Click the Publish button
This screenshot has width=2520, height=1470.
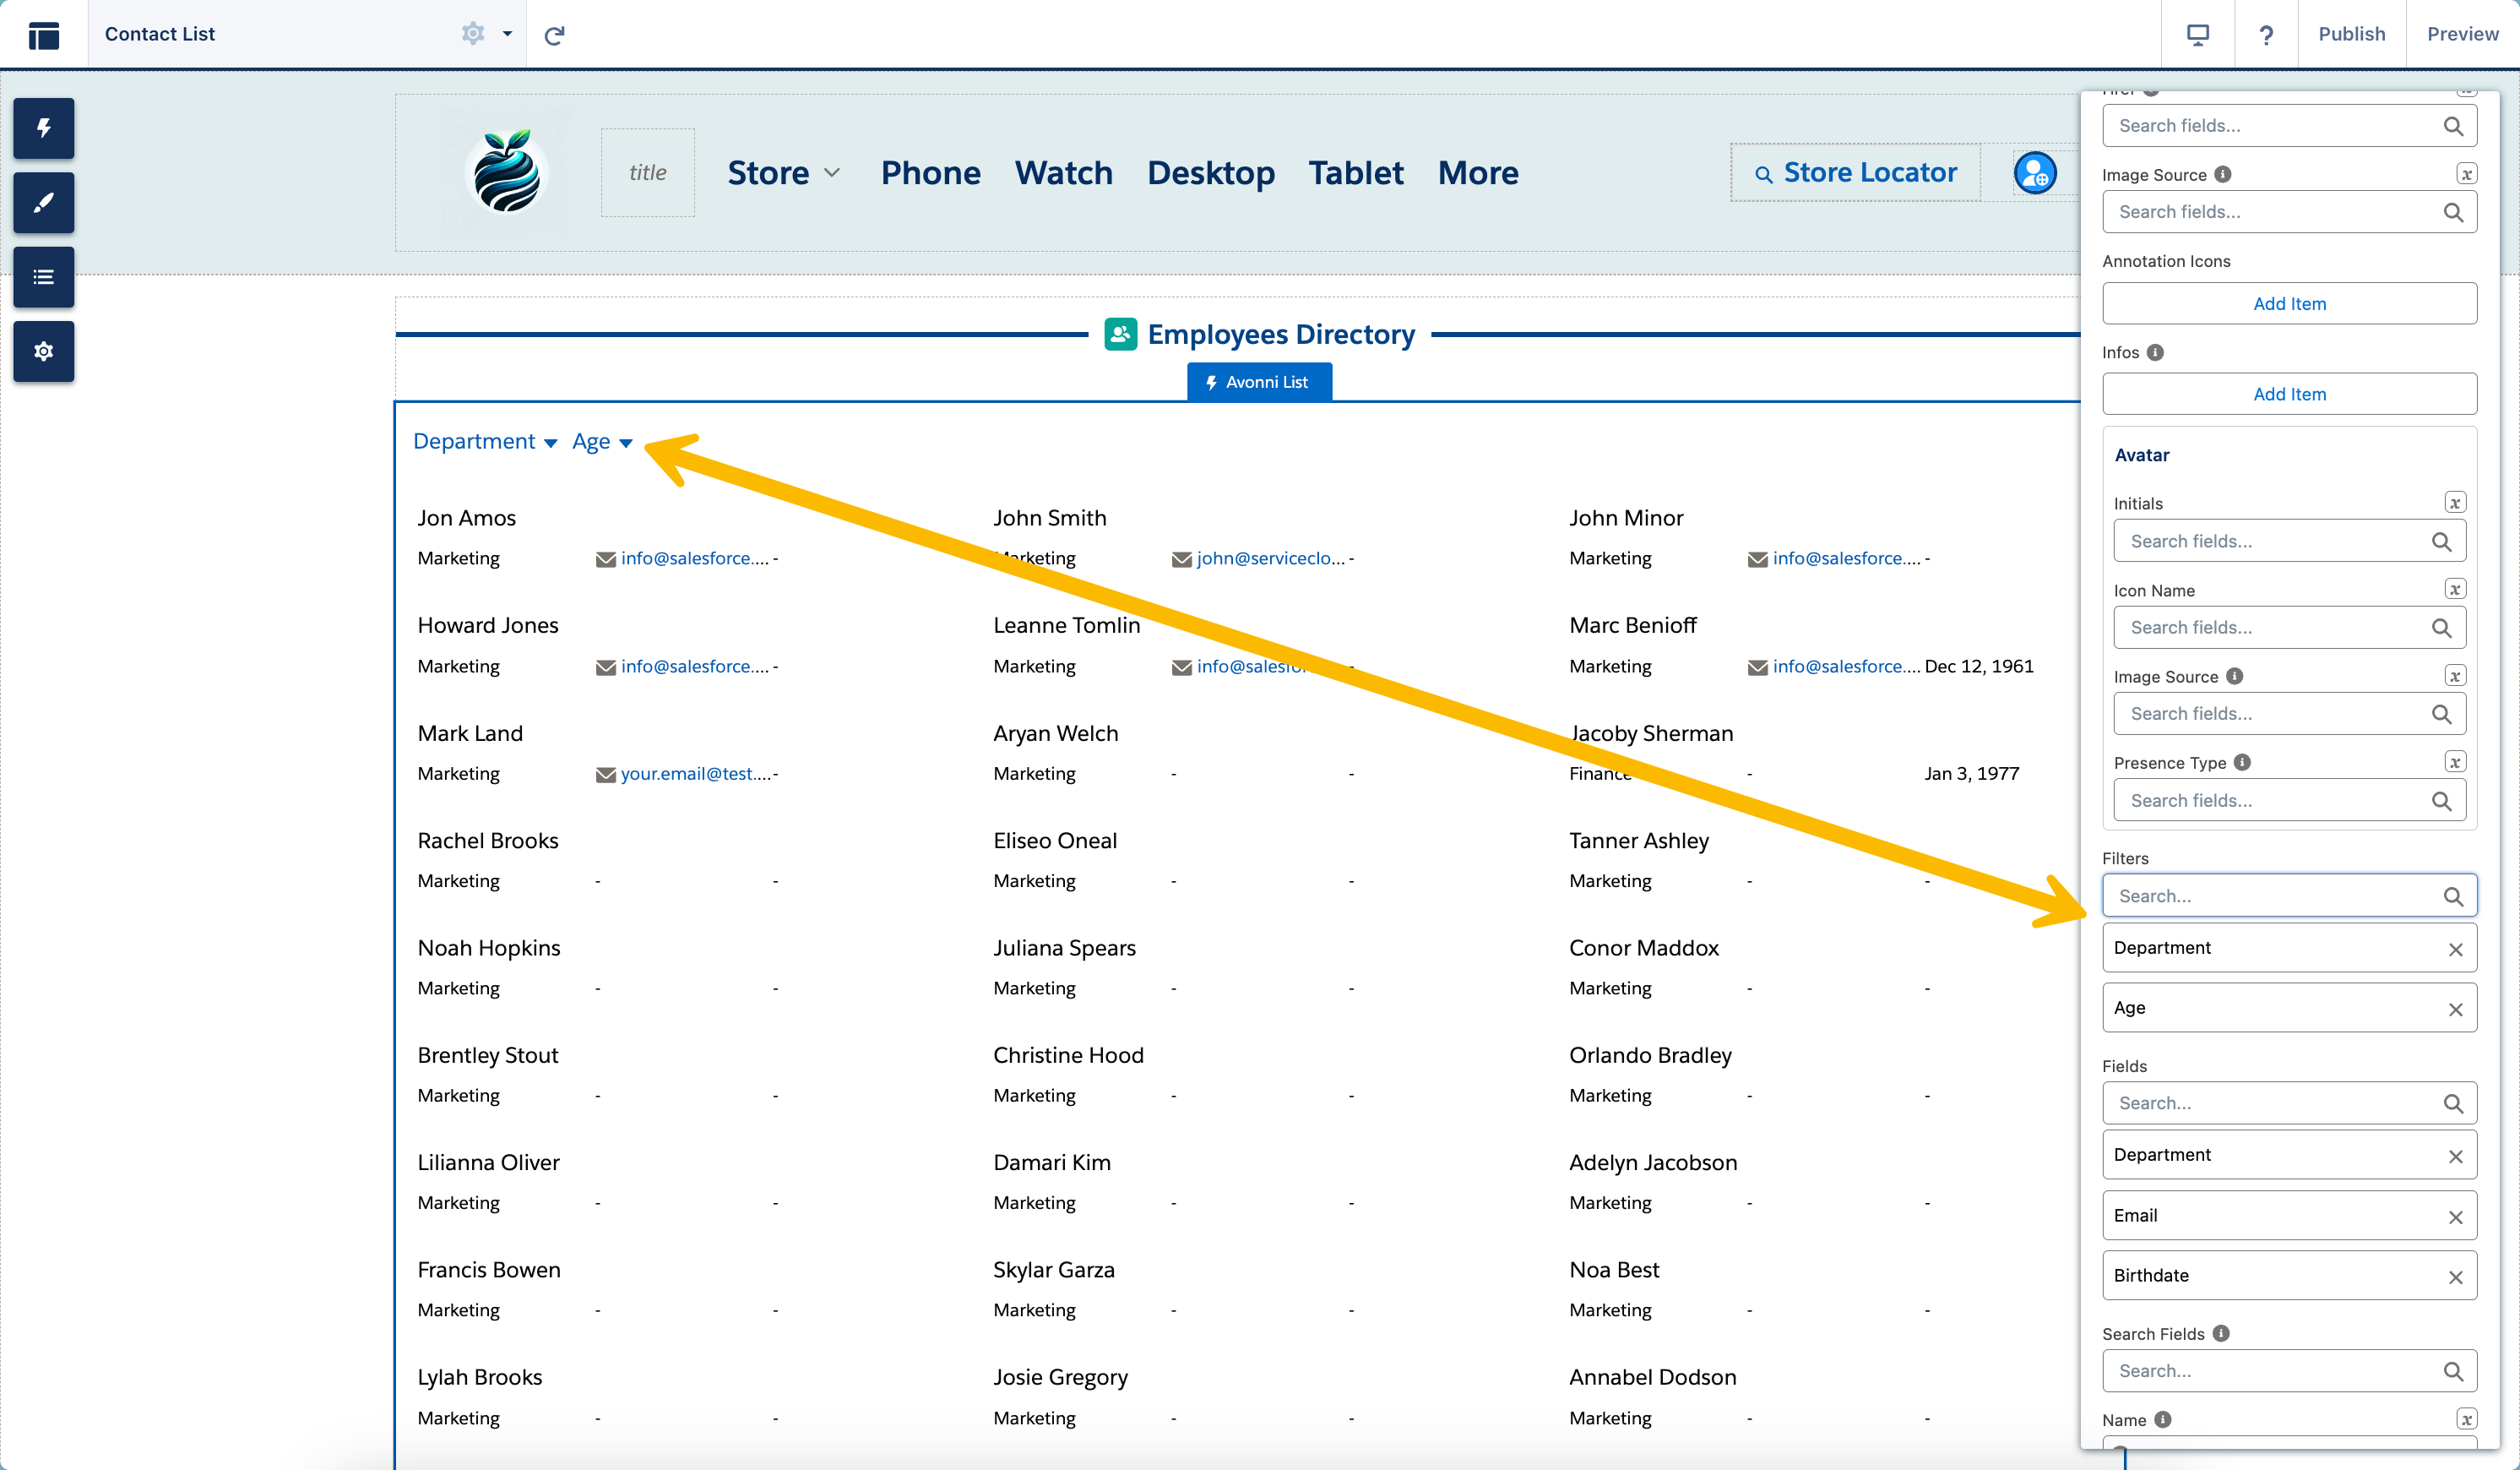click(x=2351, y=34)
